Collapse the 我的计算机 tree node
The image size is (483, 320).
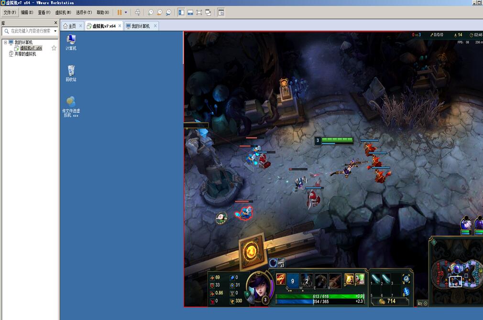pyautogui.click(x=5, y=42)
